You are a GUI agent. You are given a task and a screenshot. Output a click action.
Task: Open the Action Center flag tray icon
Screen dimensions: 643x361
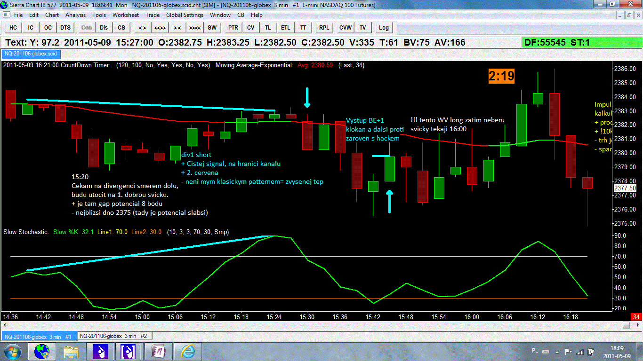[569, 351]
